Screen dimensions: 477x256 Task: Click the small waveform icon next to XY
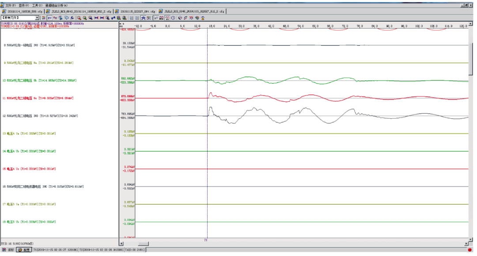tap(55, 18)
